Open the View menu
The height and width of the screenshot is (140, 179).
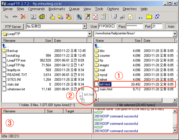[x=87, y=9]
